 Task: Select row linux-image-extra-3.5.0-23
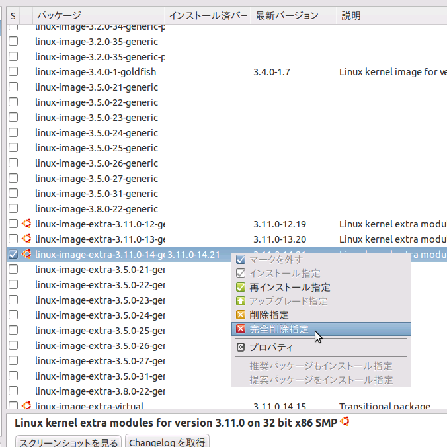pyautogui.click(x=227, y=300)
